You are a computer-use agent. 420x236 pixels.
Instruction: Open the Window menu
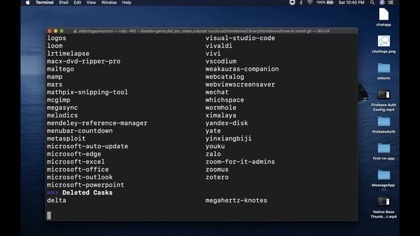point(109,3)
